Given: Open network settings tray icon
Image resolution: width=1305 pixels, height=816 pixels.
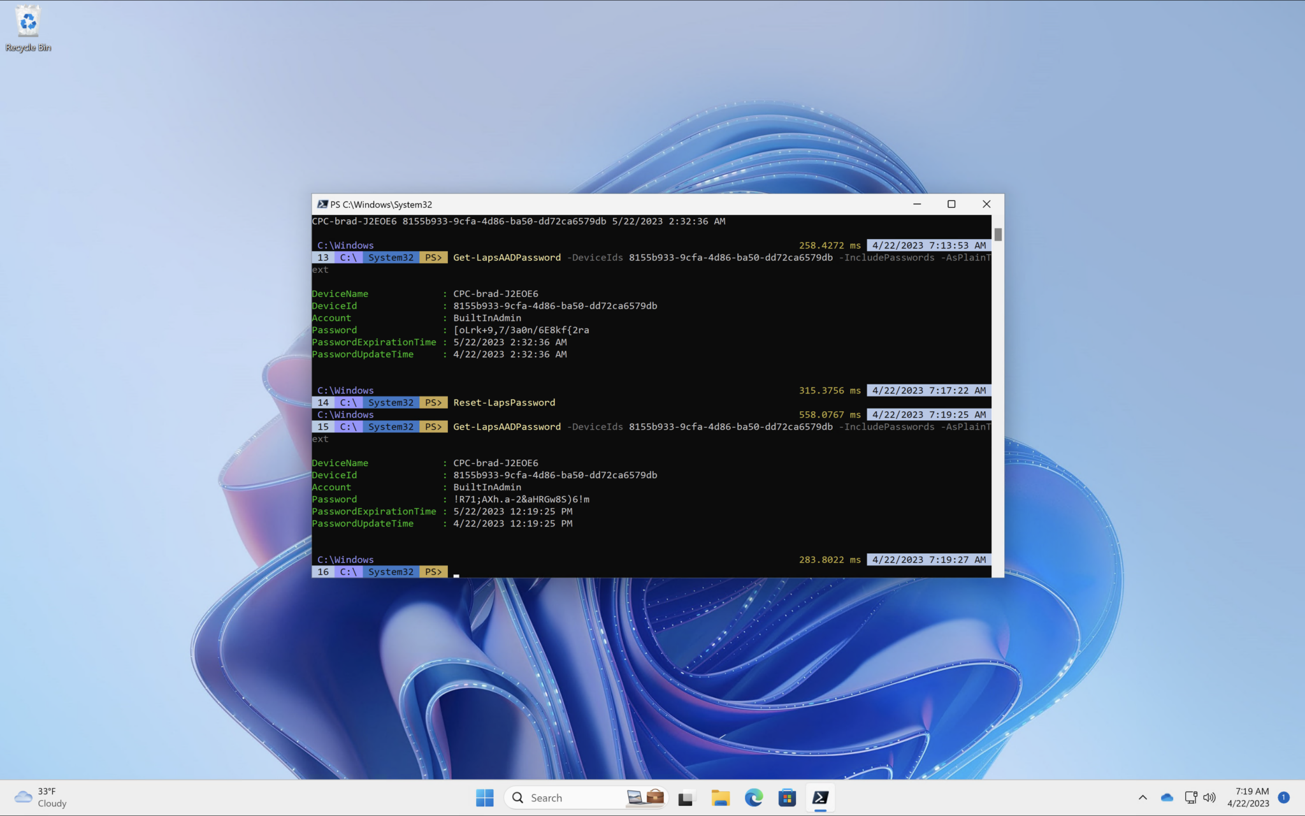Looking at the screenshot, I should (1190, 798).
